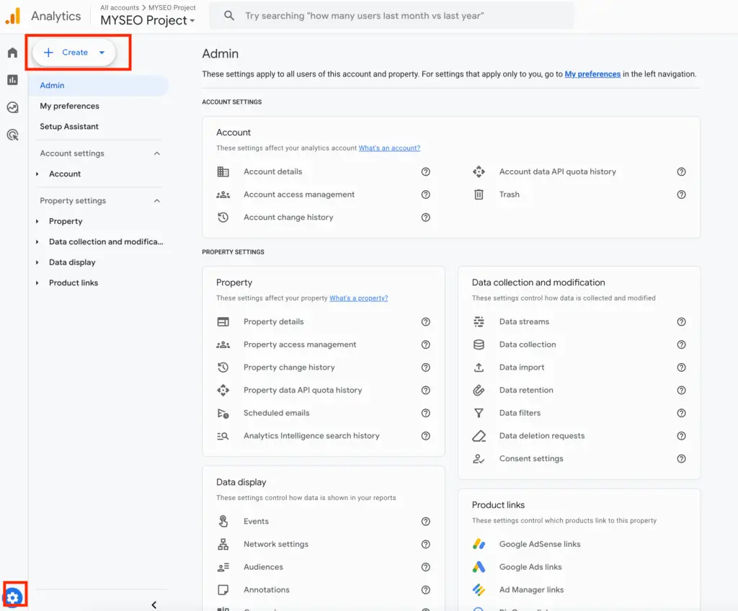Click the help icon next to Data retention
This screenshot has height=611, width=738.
coord(681,390)
